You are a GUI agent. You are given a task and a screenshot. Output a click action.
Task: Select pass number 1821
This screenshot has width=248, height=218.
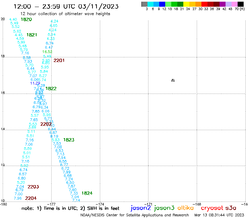[32, 35]
